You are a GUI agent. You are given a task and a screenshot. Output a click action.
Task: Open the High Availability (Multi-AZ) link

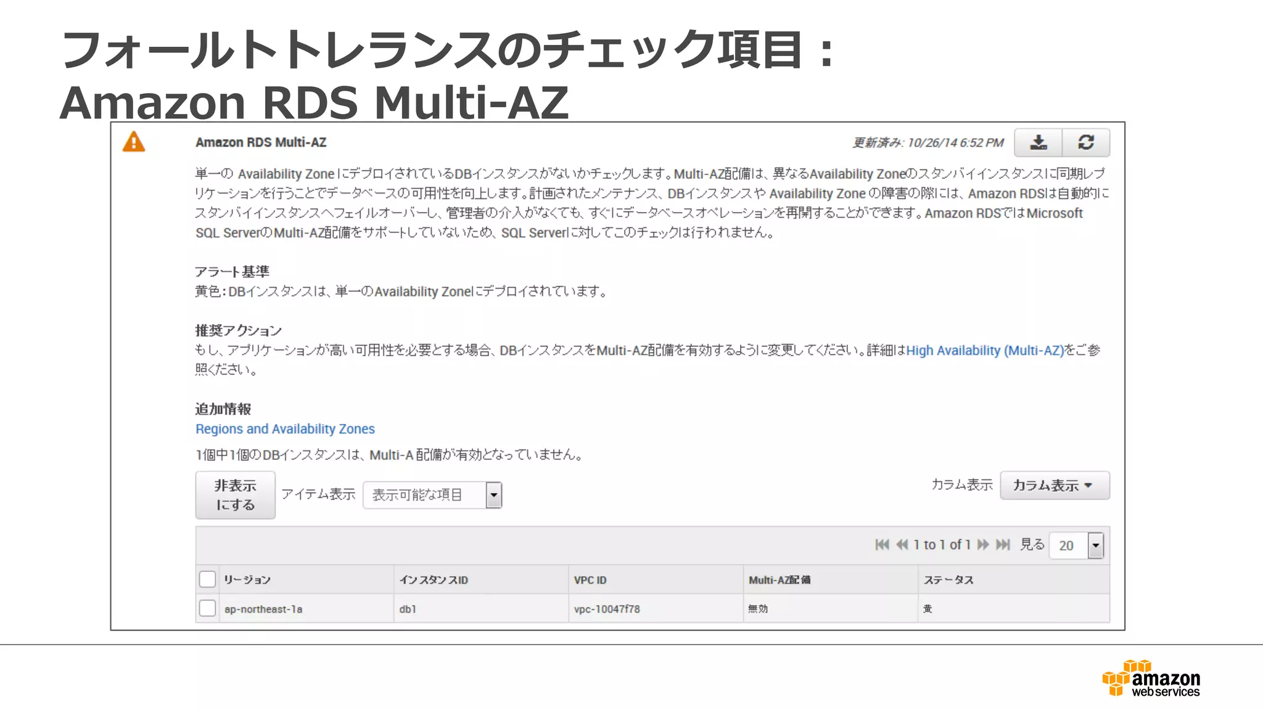click(x=985, y=351)
